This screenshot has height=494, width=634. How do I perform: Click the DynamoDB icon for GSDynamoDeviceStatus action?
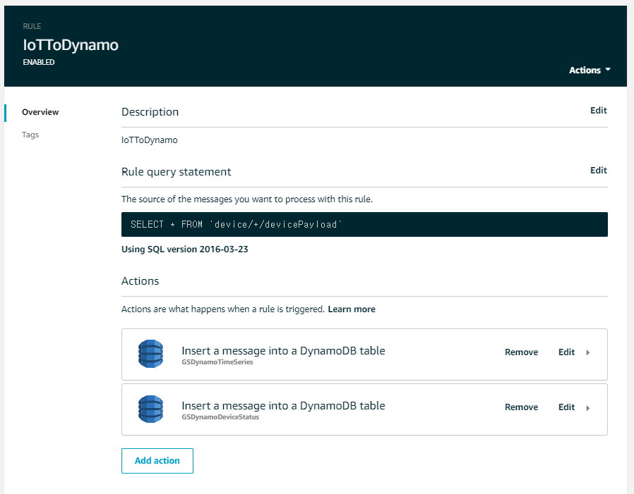150,409
